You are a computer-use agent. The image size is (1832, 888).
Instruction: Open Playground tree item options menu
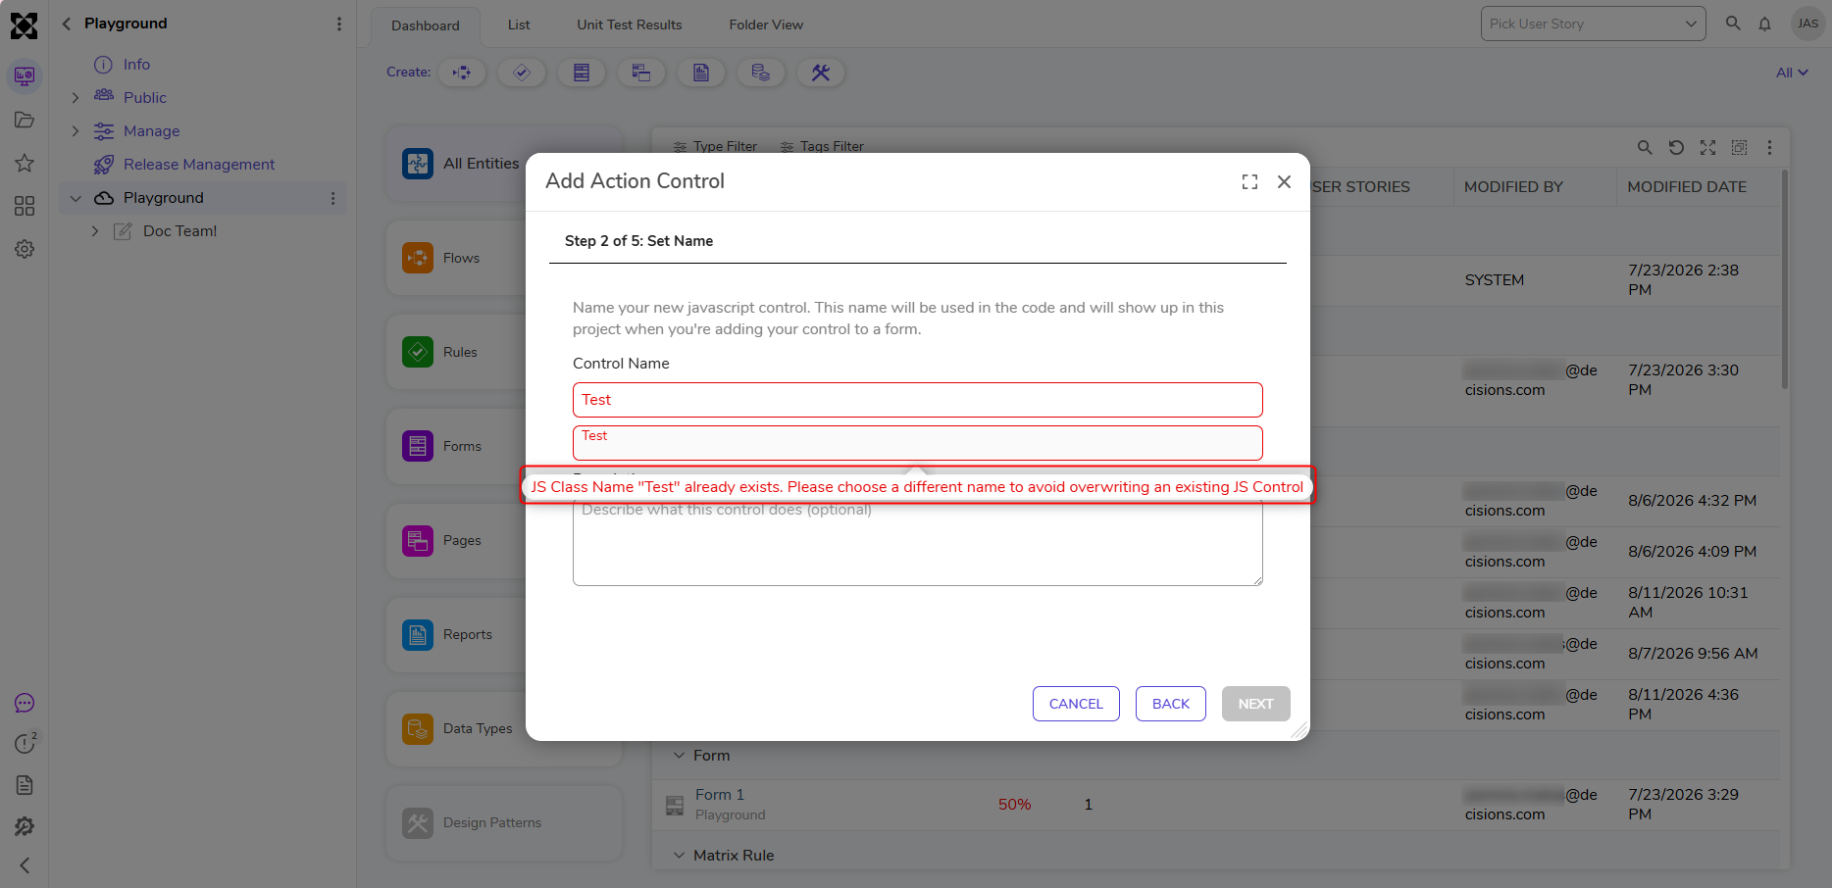point(332,198)
